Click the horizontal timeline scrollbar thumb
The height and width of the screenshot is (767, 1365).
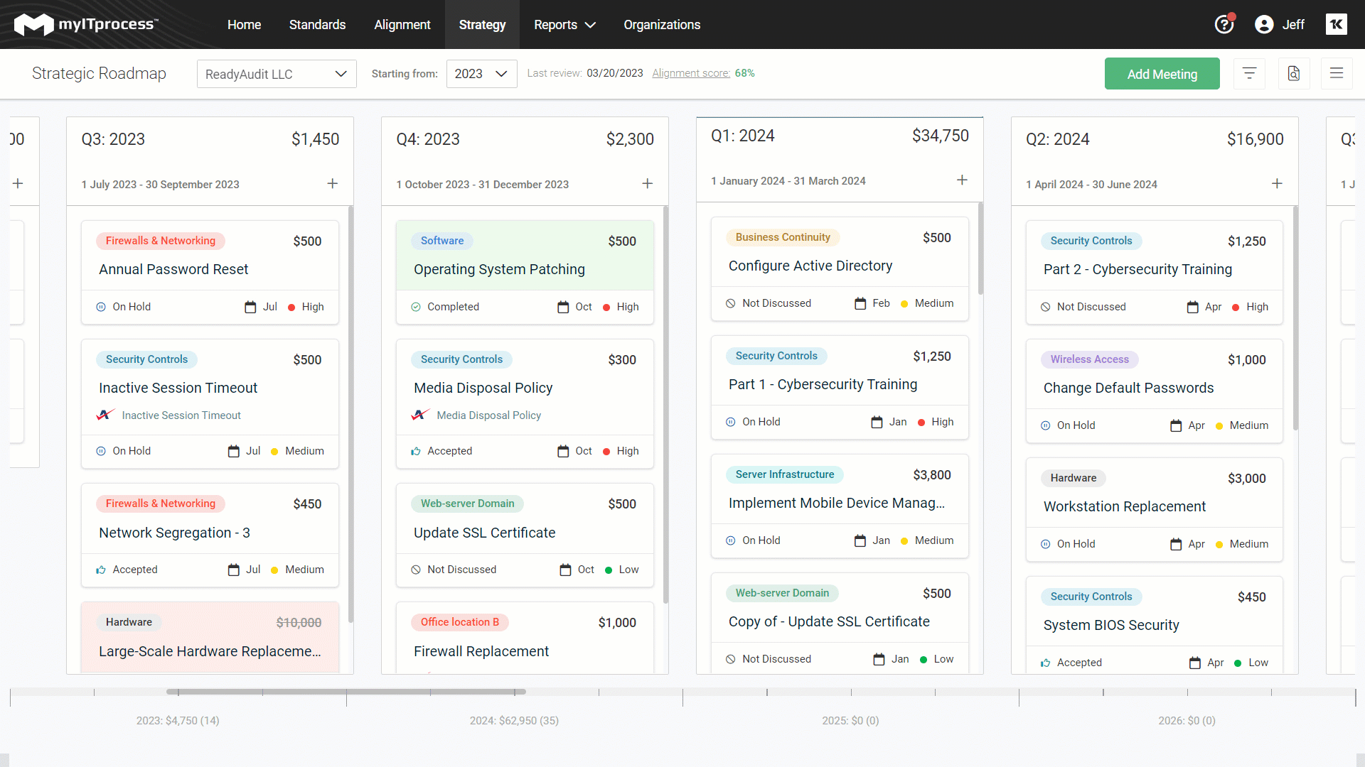tap(346, 692)
